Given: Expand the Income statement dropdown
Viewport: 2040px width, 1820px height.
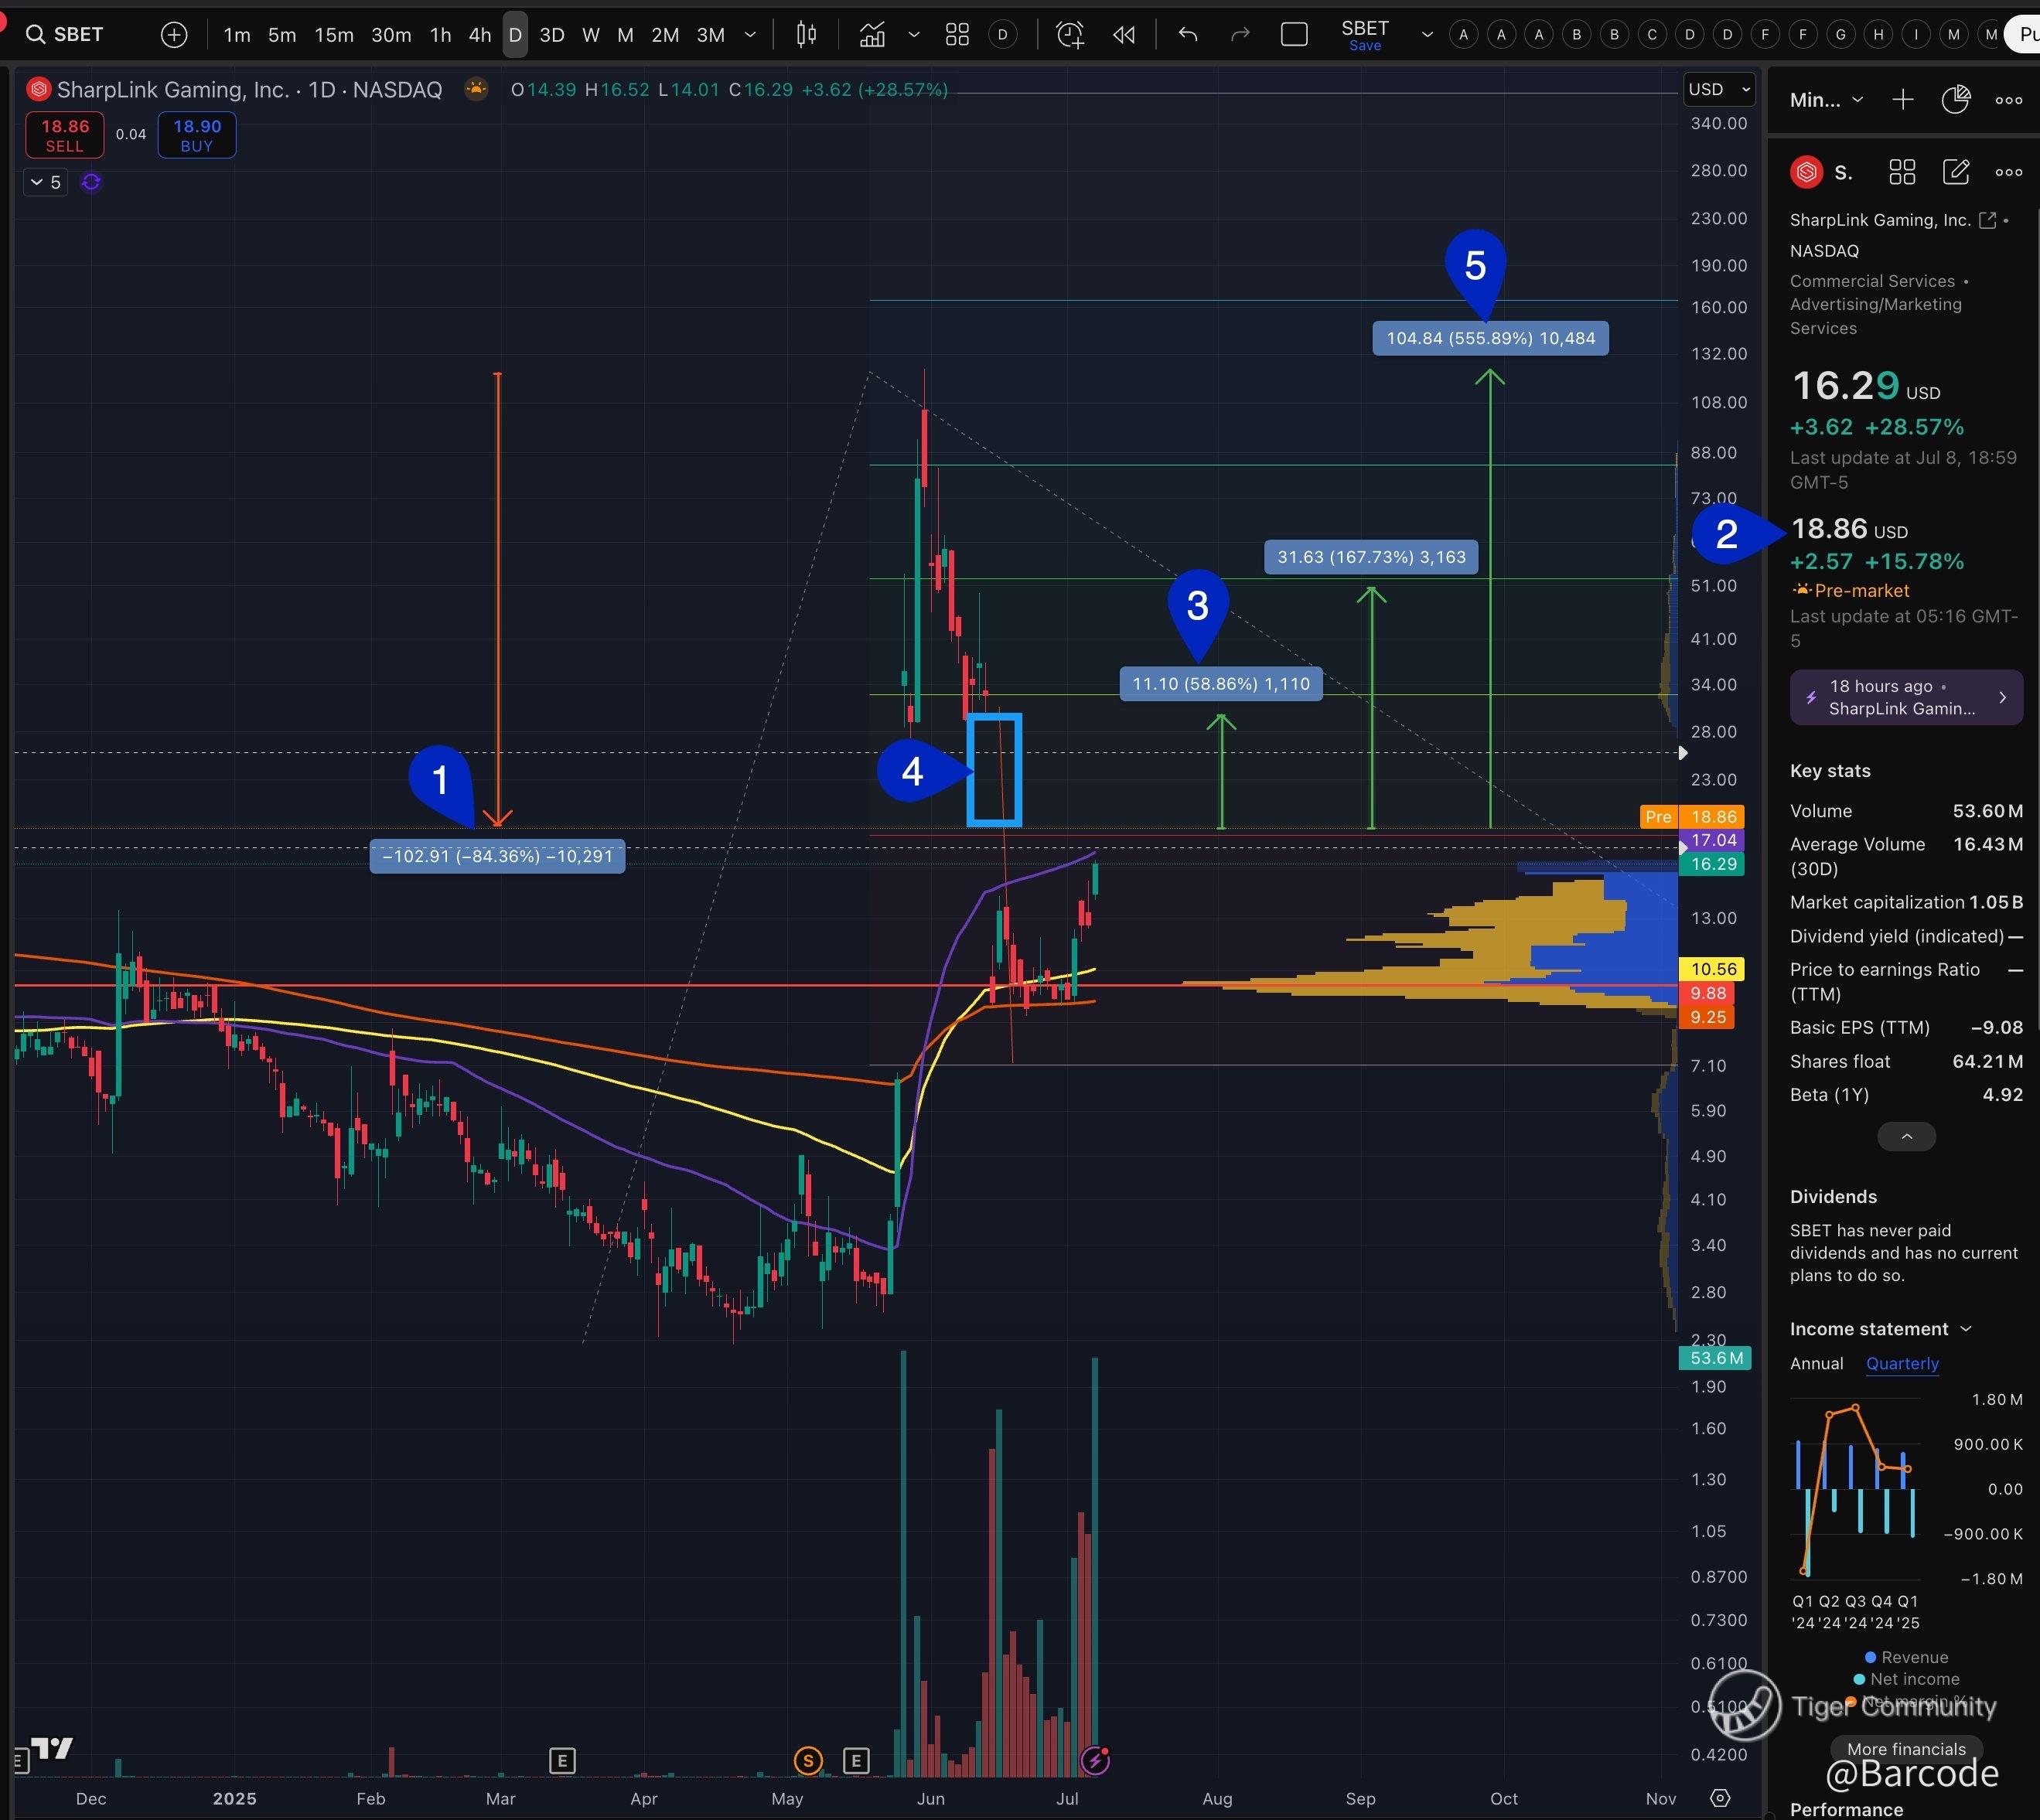Looking at the screenshot, I should pyautogui.click(x=1880, y=1329).
